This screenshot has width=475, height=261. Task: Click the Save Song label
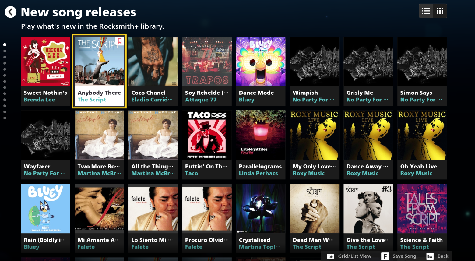[404, 256]
